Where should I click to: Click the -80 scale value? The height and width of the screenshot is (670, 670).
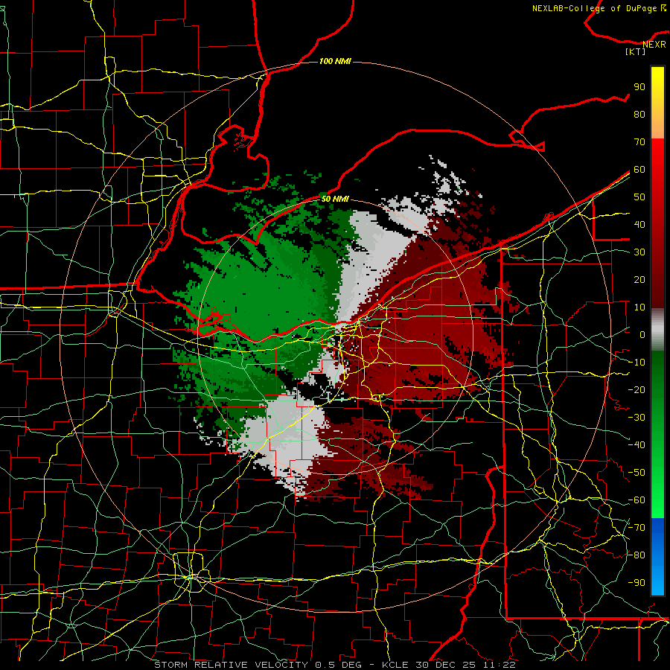click(636, 555)
